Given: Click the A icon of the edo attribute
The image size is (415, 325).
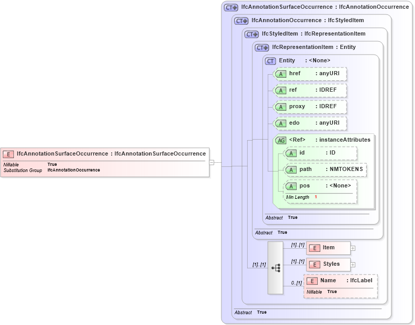Looking at the screenshot, I should pyautogui.click(x=281, y=123).
